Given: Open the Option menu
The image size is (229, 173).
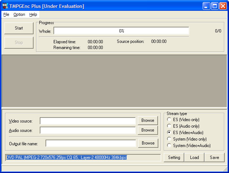Looking at the screenshot, I should [19, 14].
